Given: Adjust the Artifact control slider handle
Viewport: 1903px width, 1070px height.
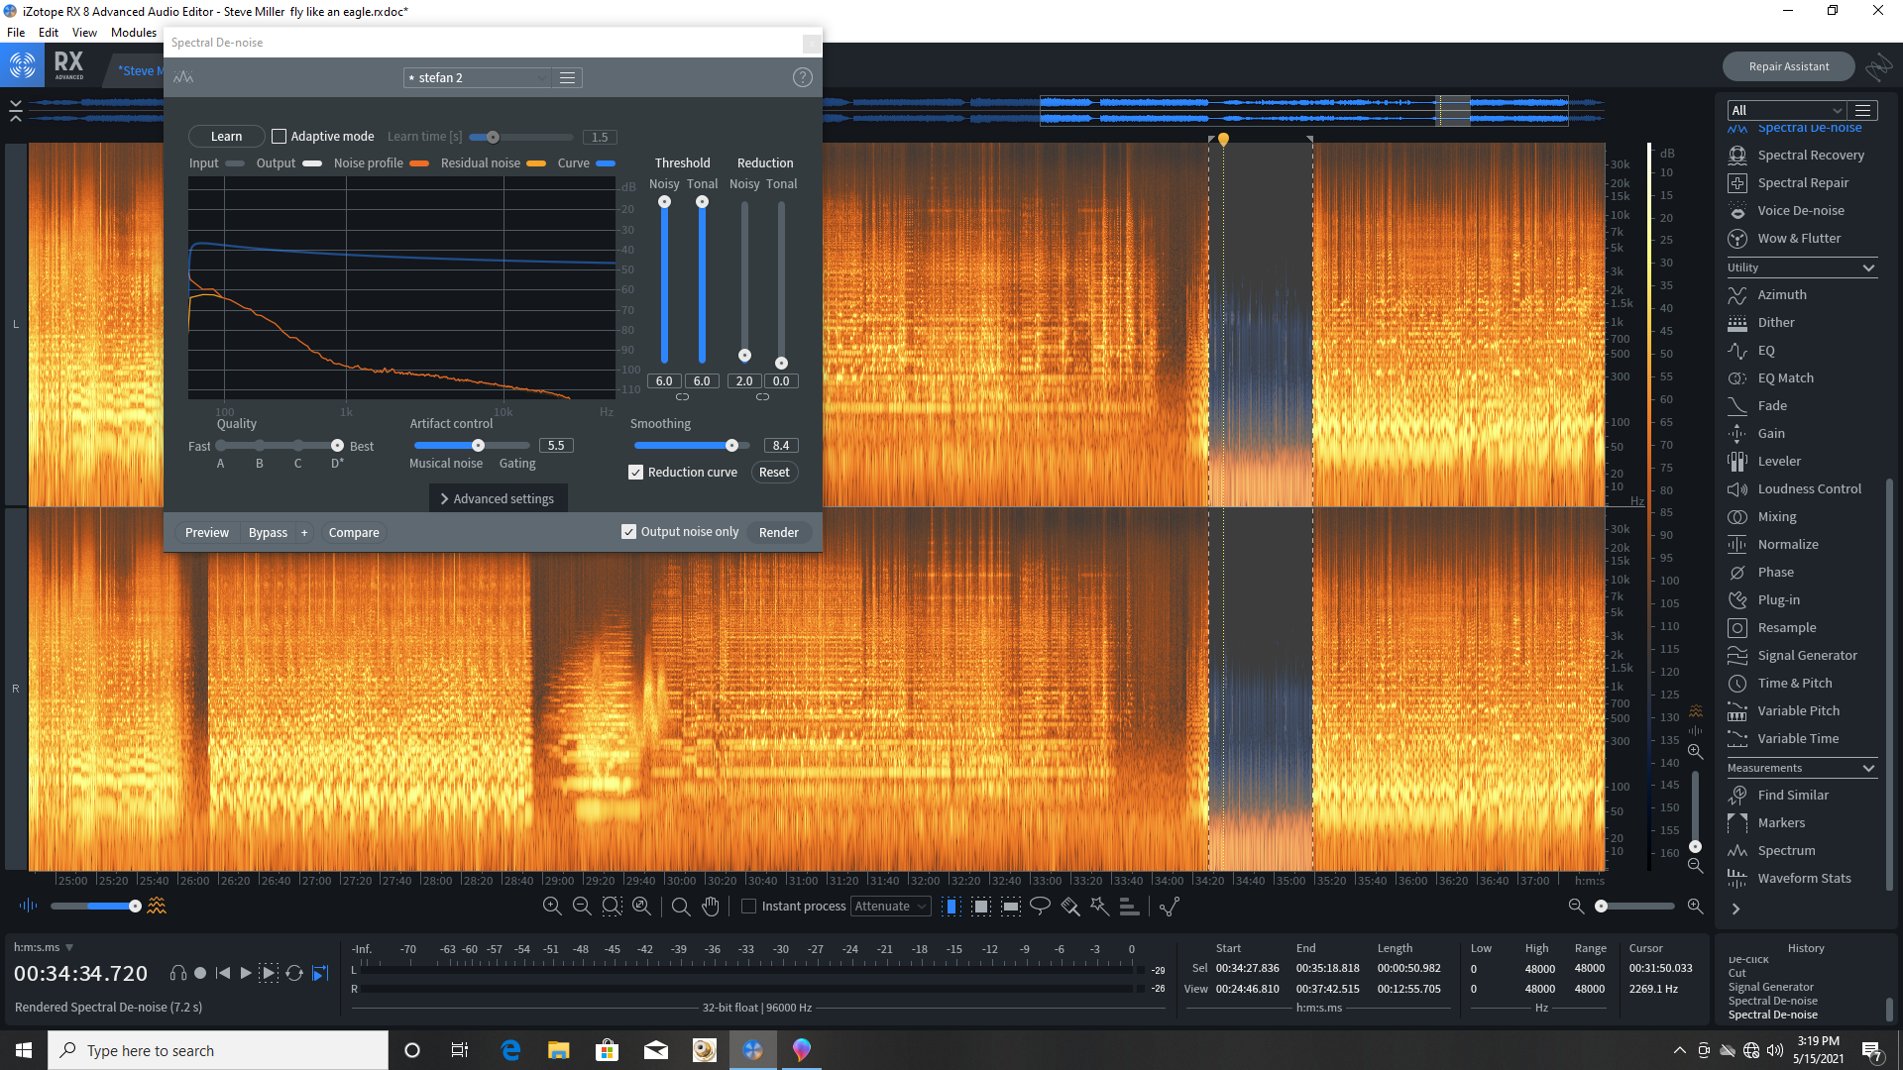Looking at the screenshot, I should tap(478, 446).
